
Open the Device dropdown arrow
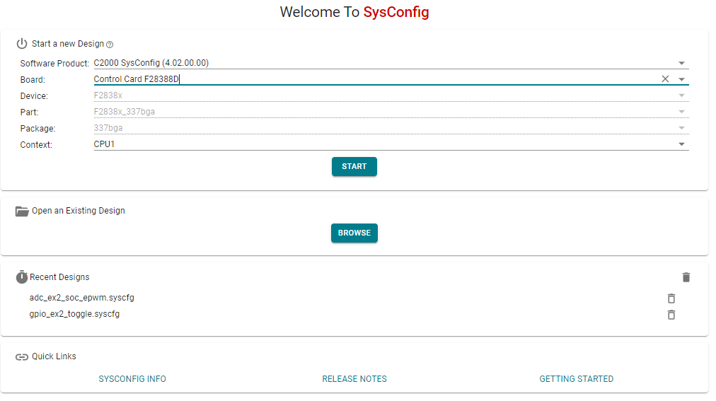[x=681, y=95]
